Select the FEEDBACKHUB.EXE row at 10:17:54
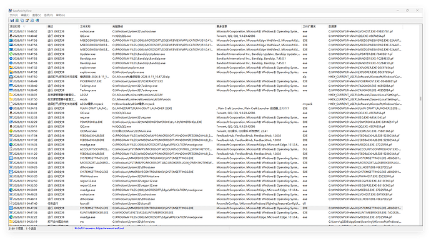 tap(206, 135)
